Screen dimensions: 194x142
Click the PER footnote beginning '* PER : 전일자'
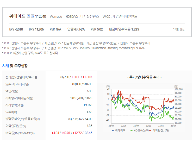(x=76, y=43)
